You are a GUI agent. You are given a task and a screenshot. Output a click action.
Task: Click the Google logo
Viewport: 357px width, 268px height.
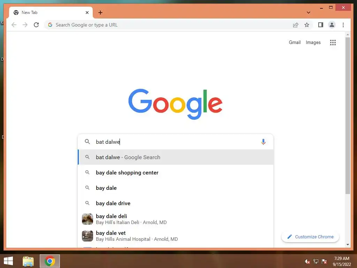pos(175,104)
